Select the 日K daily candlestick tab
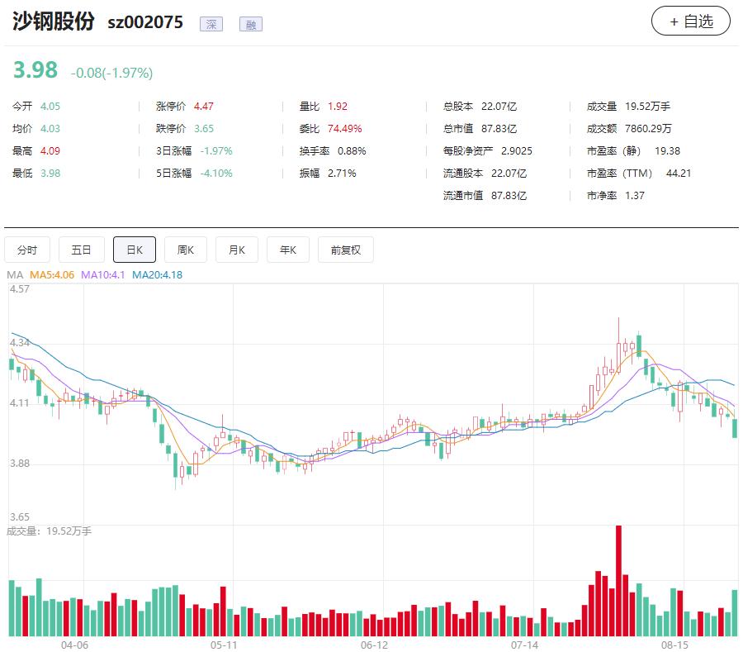743x652 pixels. [x=135, y=249]
